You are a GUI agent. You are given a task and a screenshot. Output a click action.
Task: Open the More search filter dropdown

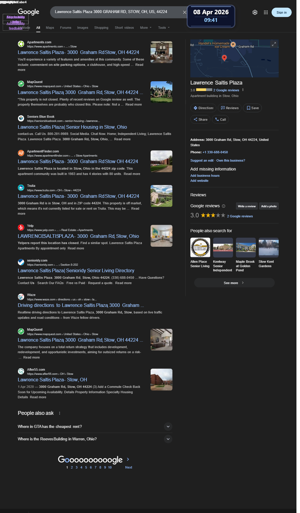pyautogui.click(x=146, y=28)
